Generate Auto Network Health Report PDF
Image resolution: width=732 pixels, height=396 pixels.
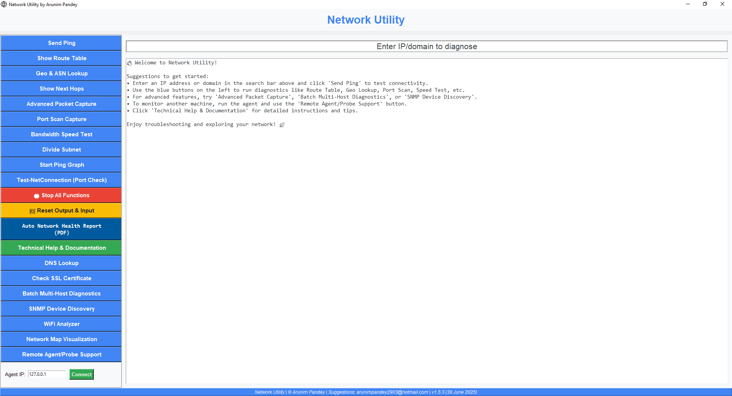point(61,229)
